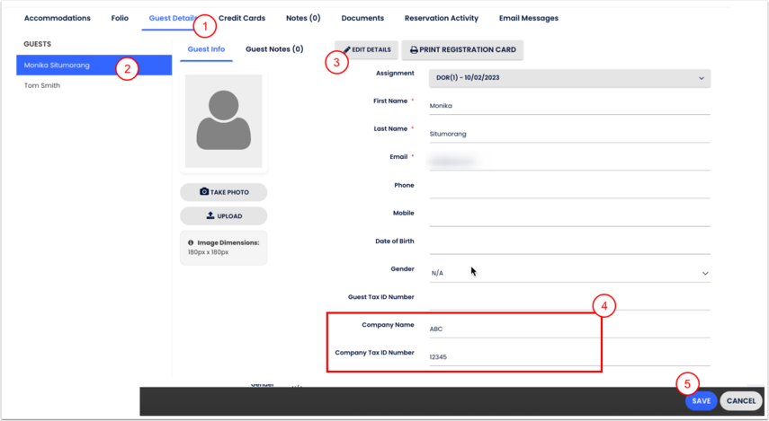This screenshot has width=769, height=421.
Task: Click the Image Dimensions info icon
Action: [x=191, y=243]
